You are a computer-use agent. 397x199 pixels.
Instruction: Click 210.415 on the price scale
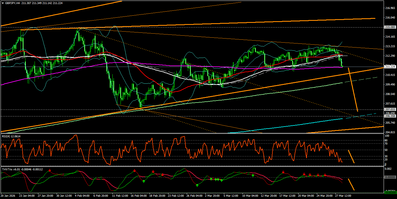pyautogui.click(x=390, y=75)
